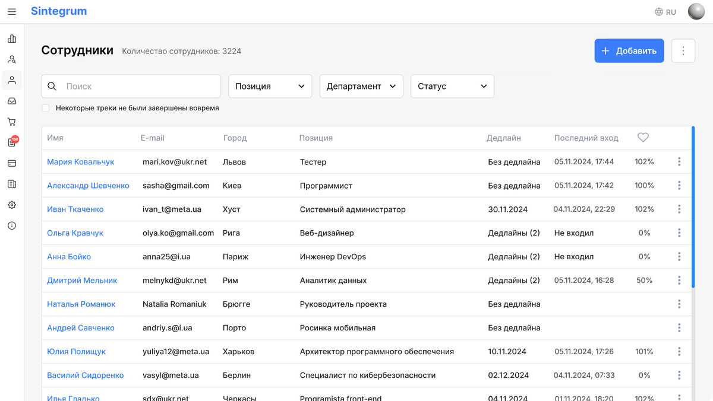Click email yuliya12@meta.ua
The width and height of the screenshot is (713, 401).
click(x=176, y=351)
